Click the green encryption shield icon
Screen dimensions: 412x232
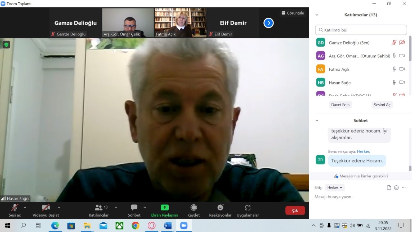(6, 44)
